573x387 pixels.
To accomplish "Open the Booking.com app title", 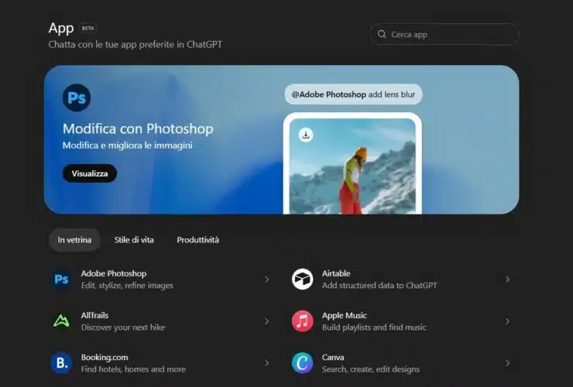I will pyautogui.click(x=105, y=357).
